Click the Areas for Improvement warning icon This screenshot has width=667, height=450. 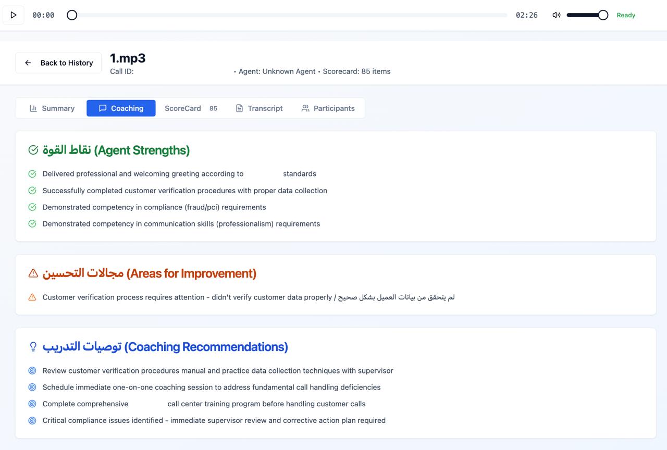coord(33,273)
